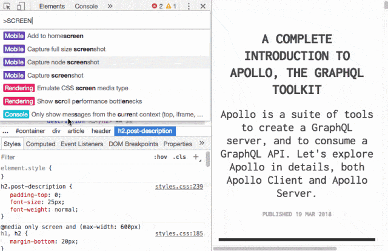
Task: Select div in the breadcrumb
Action: coord(56,131)
